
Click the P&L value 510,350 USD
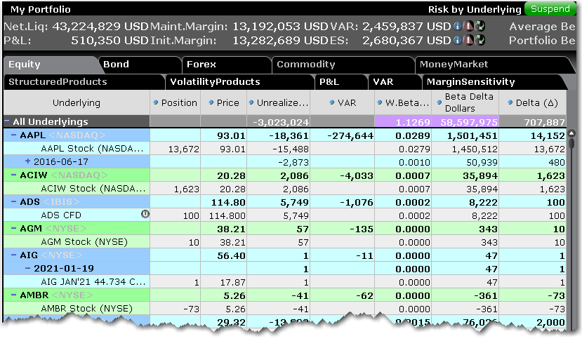[x=110, y=40]
